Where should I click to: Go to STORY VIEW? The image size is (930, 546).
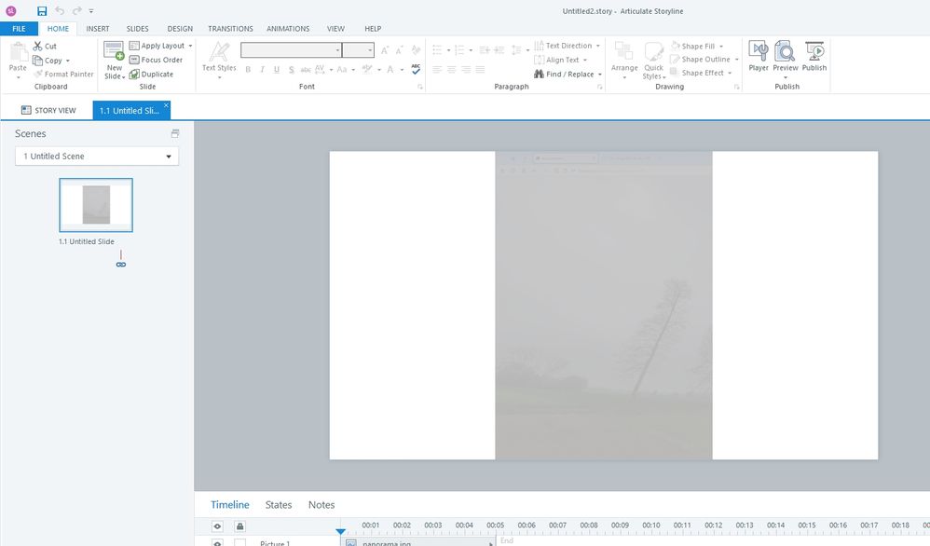48,110
